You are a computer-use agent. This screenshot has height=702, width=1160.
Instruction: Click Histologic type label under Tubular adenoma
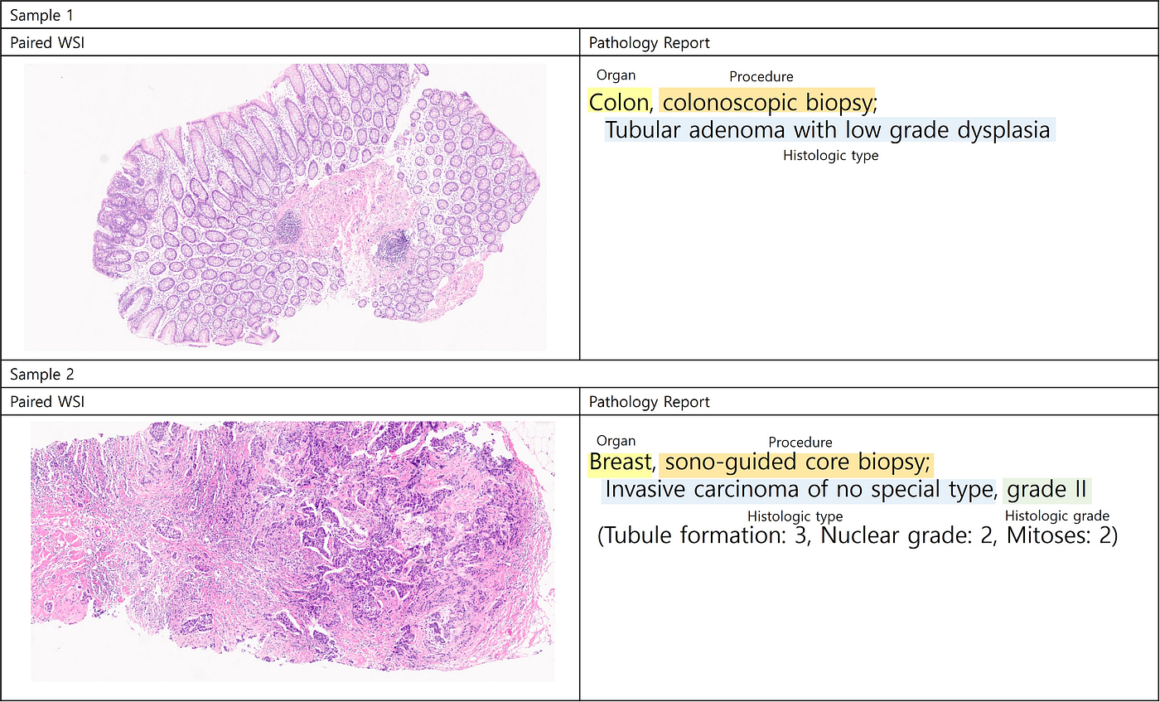[x=830, y=155]
